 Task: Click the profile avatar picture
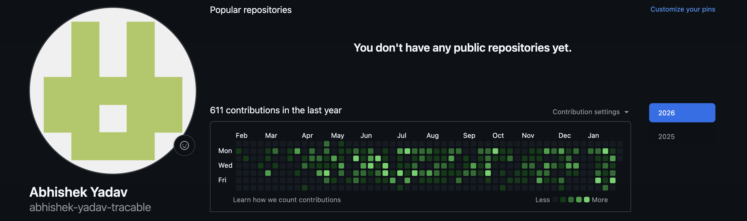113,90
